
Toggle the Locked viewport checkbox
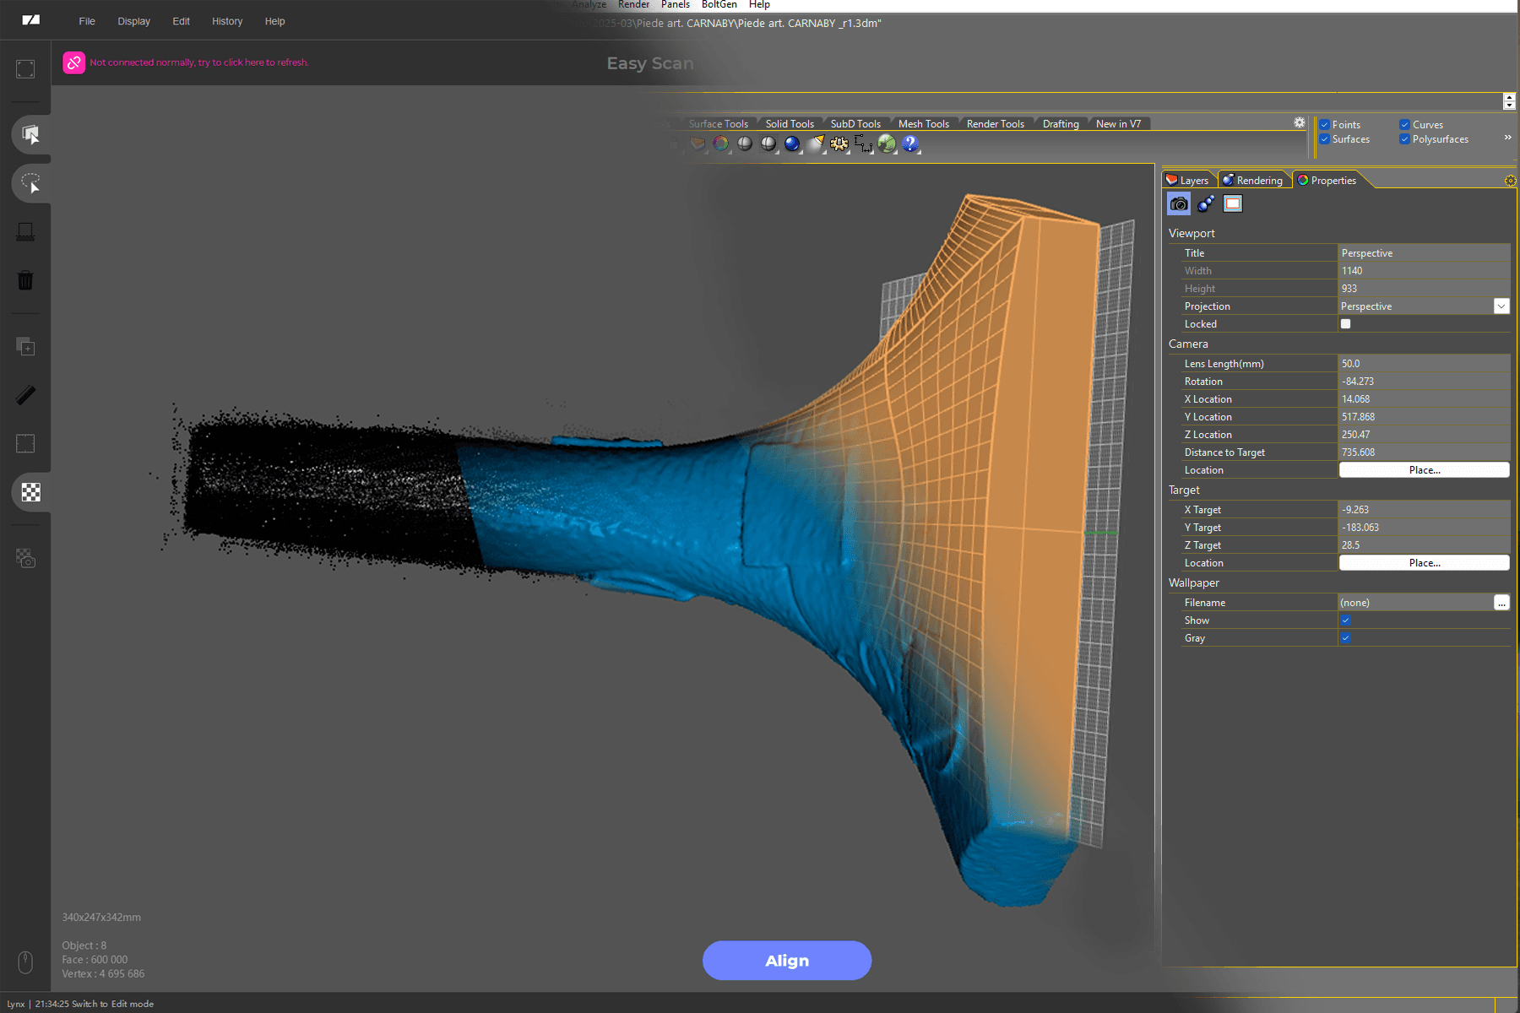1345,324
